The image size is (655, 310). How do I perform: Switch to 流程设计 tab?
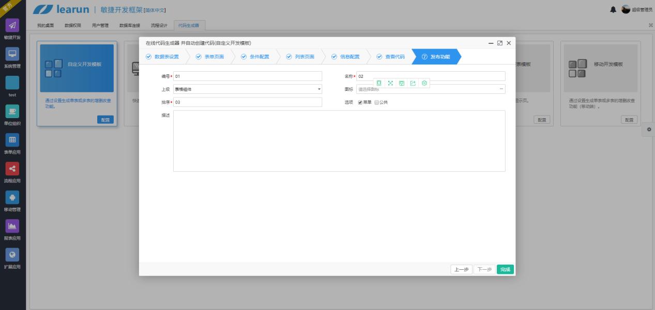click(x=159, y=25)
